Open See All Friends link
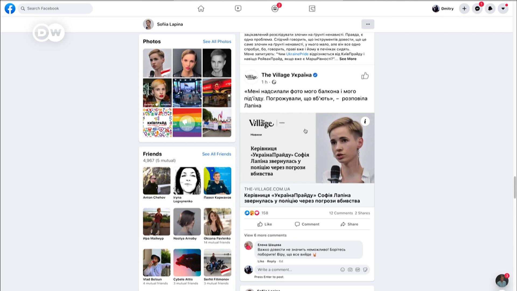Screen dimensions: 517x291 click(x=216, y=154)
